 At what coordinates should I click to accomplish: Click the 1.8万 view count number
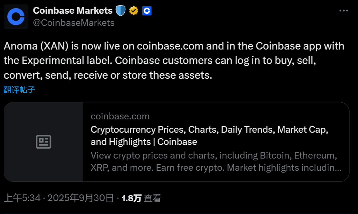pyautogui.click(x=131, y=198)
